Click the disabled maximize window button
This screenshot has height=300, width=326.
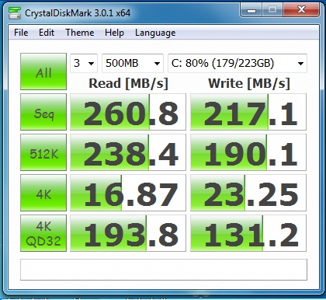point(272,10)
